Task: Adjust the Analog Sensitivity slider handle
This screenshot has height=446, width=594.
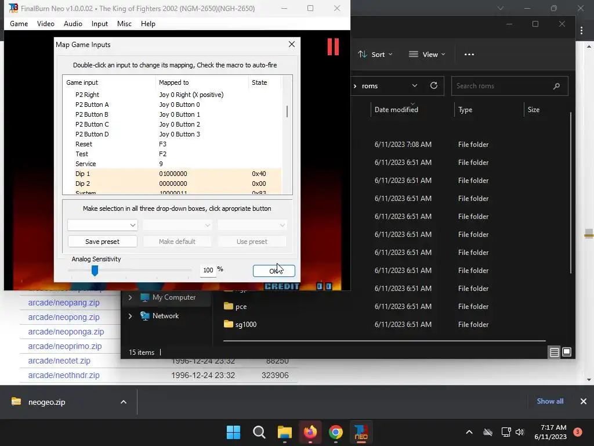Action: [95, 271]
